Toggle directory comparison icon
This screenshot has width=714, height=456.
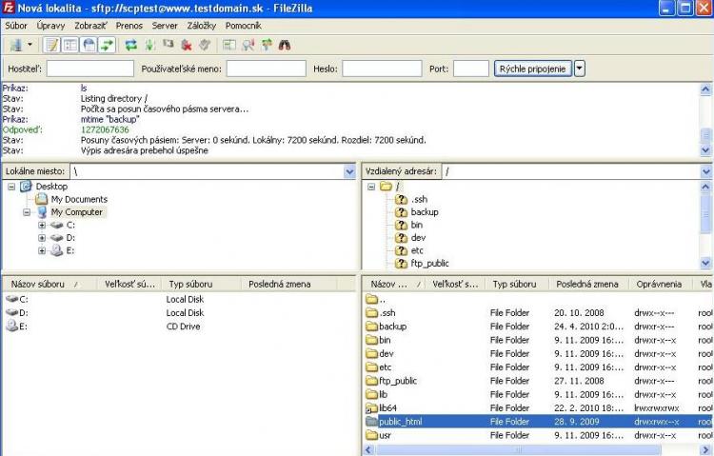[x=248, y=45]
